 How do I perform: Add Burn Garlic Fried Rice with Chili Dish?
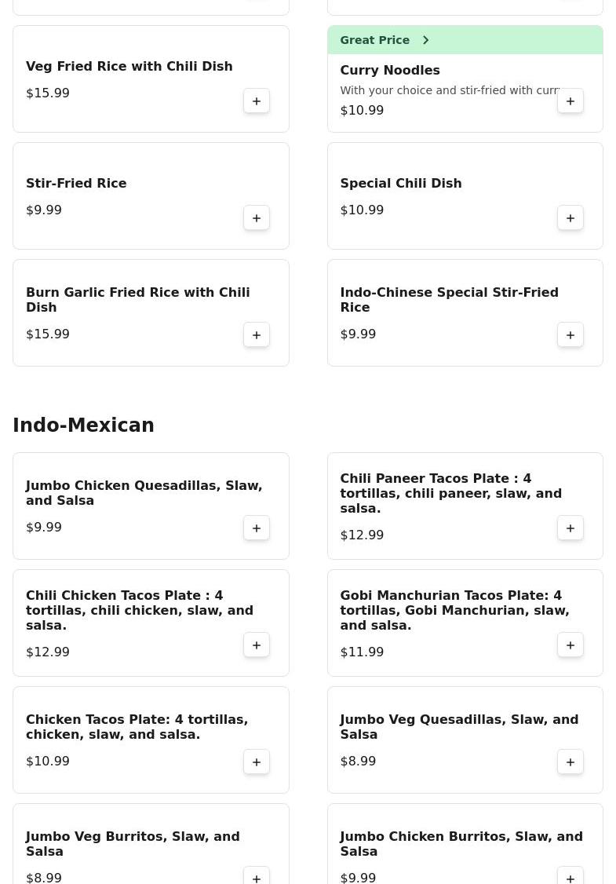pyautogui.click(x=257, y=335)
